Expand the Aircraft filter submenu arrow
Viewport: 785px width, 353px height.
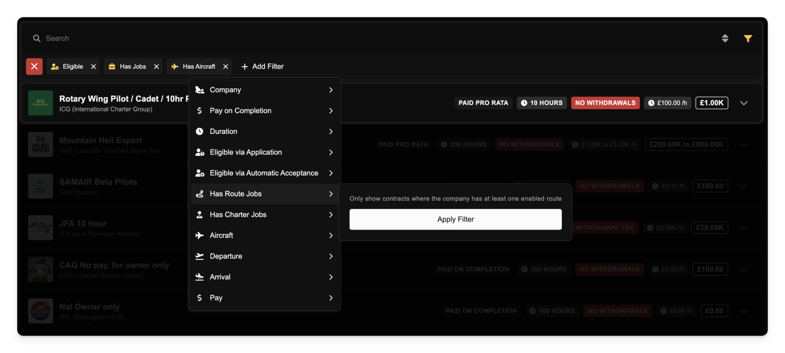tap(331, 235)
